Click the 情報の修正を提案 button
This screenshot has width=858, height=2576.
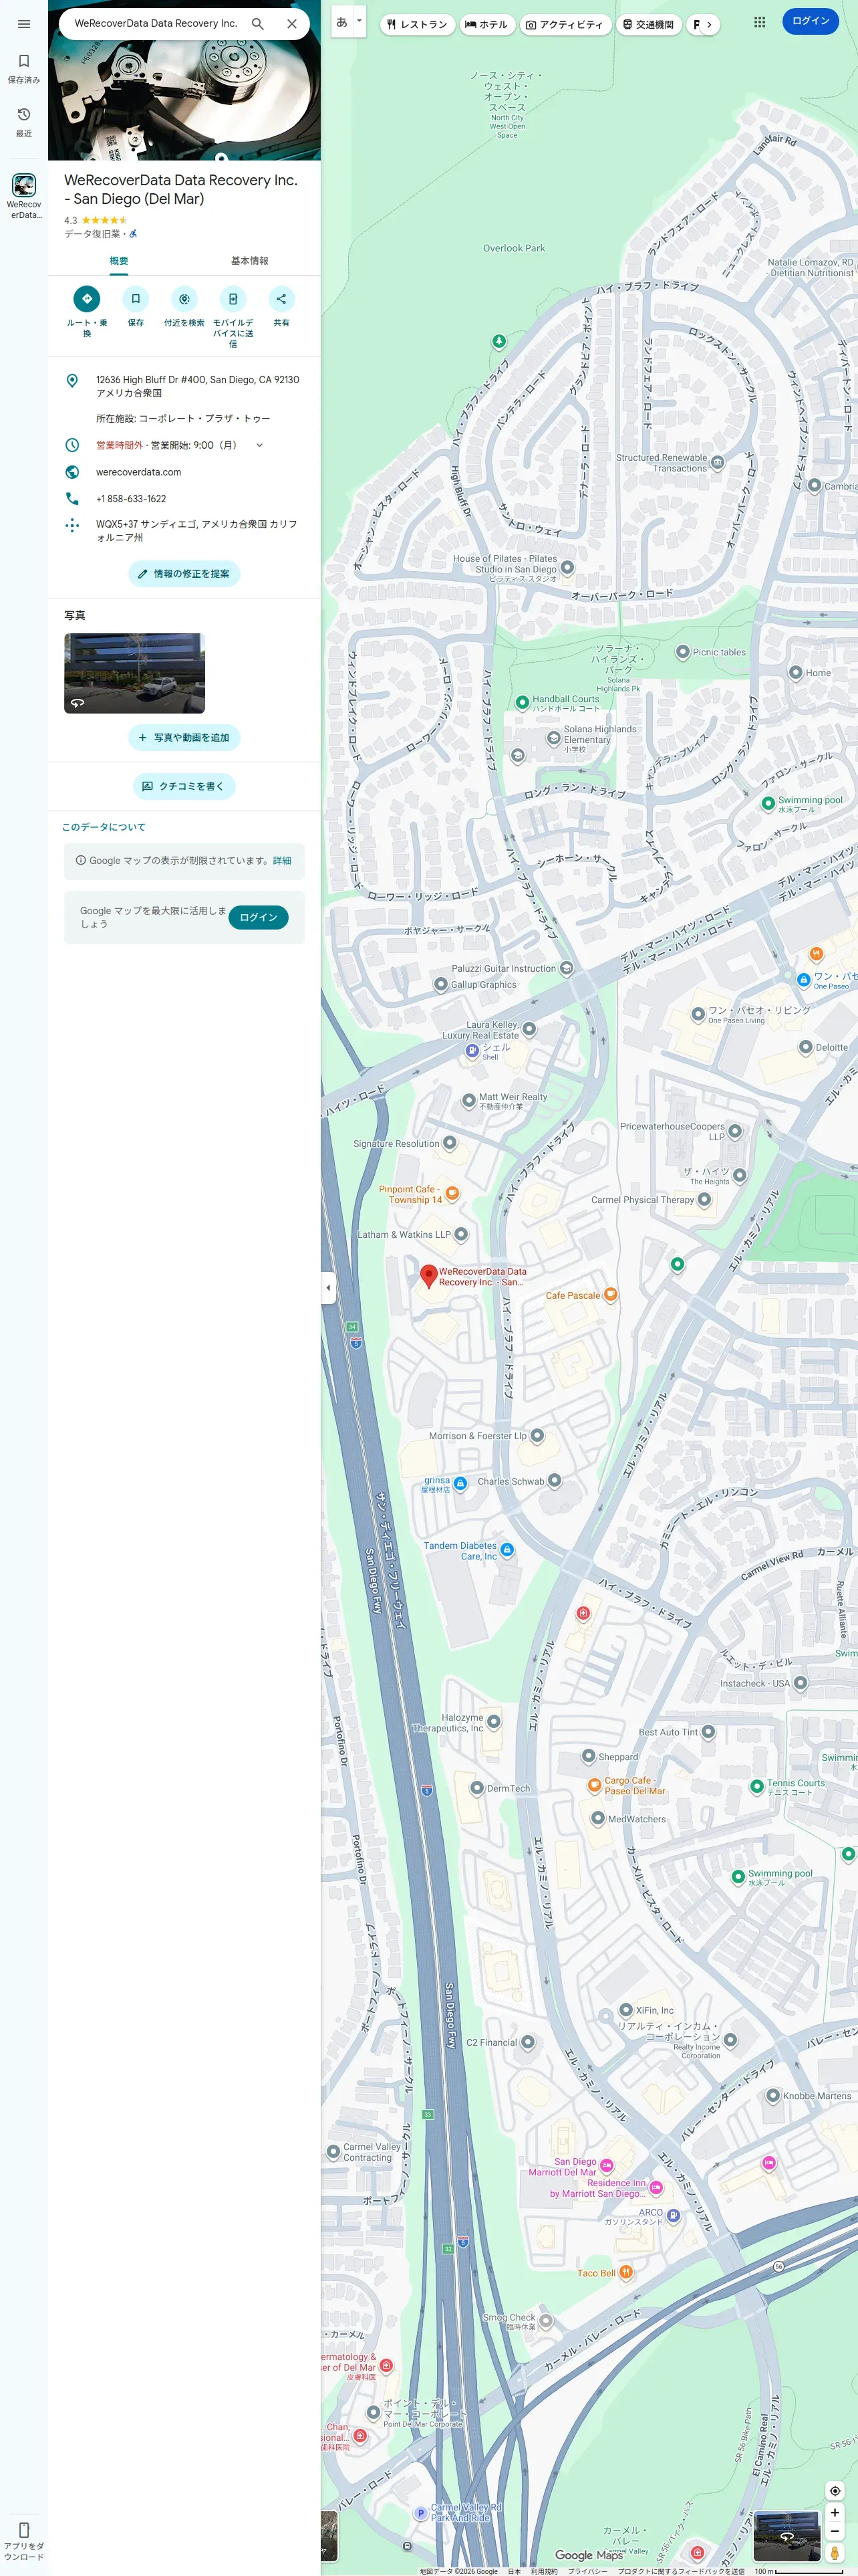coord(184,574)
